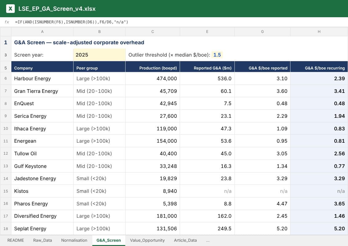Click the Company column header cell

pyautogui.click(x=42, y=66)
